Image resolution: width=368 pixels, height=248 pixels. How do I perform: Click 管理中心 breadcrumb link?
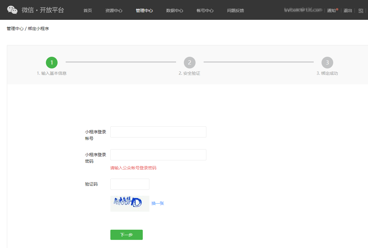(x=15, y=29)
